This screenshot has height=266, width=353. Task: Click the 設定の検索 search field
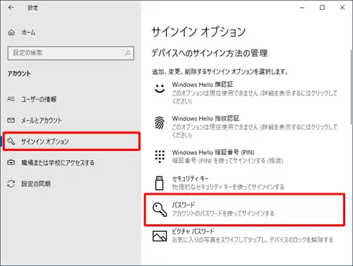(71, 53)
